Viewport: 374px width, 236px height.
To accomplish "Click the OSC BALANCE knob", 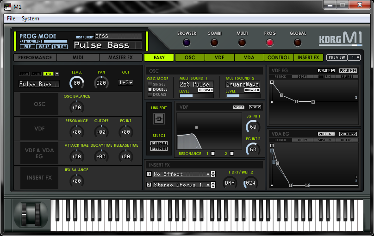I will point(76,107).
